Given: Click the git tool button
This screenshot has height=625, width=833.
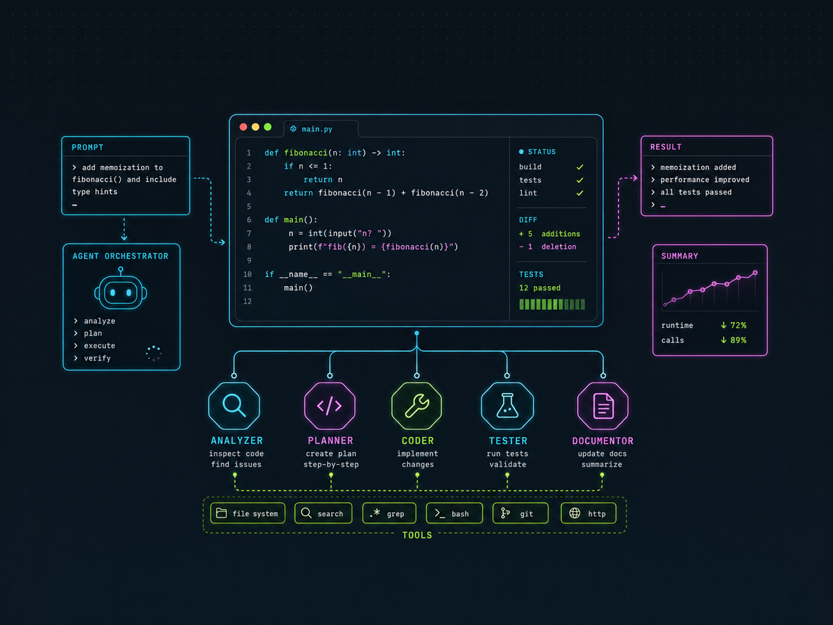Looking at the screenshot, I should tap(521, 513).
